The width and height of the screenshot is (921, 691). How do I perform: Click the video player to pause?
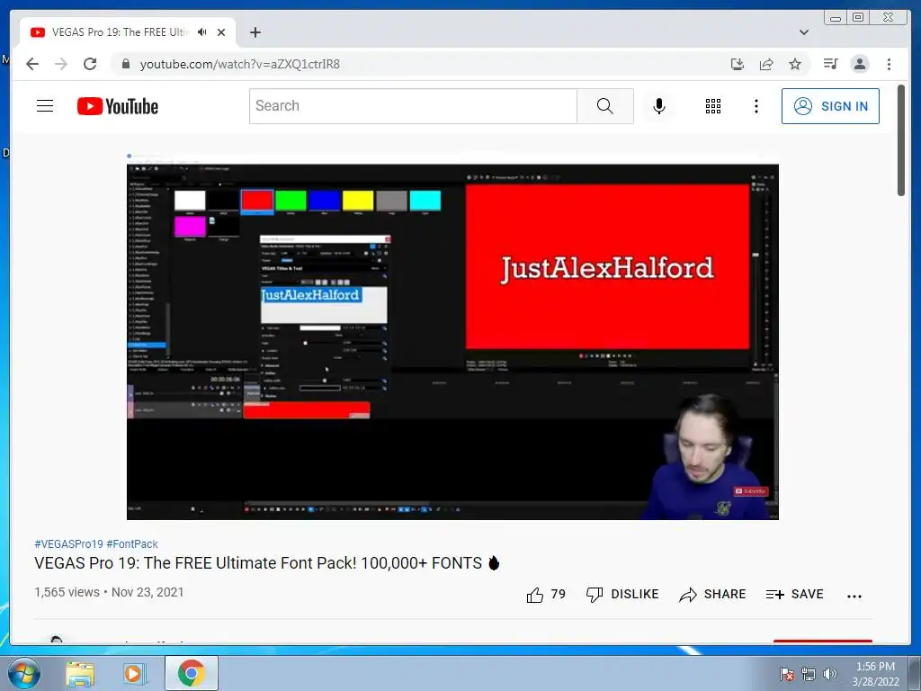click(452, 337)
